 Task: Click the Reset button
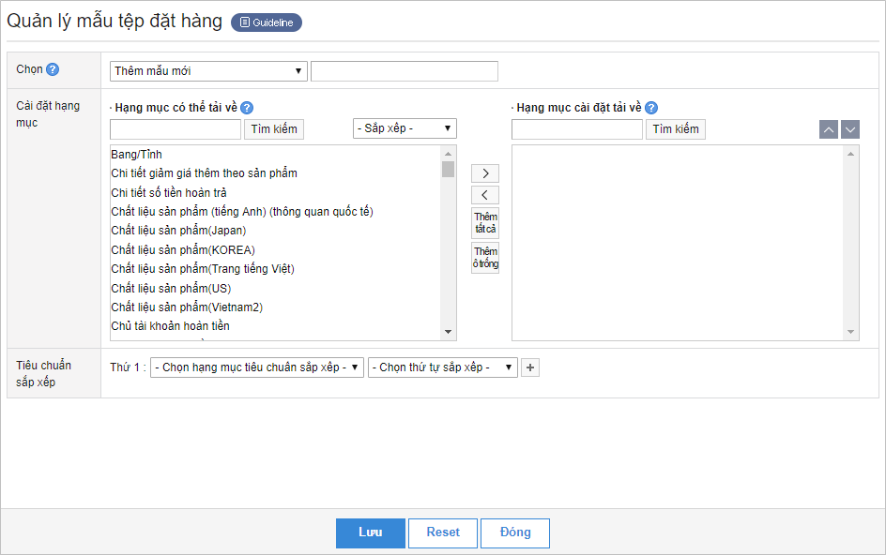click(443, 532)
